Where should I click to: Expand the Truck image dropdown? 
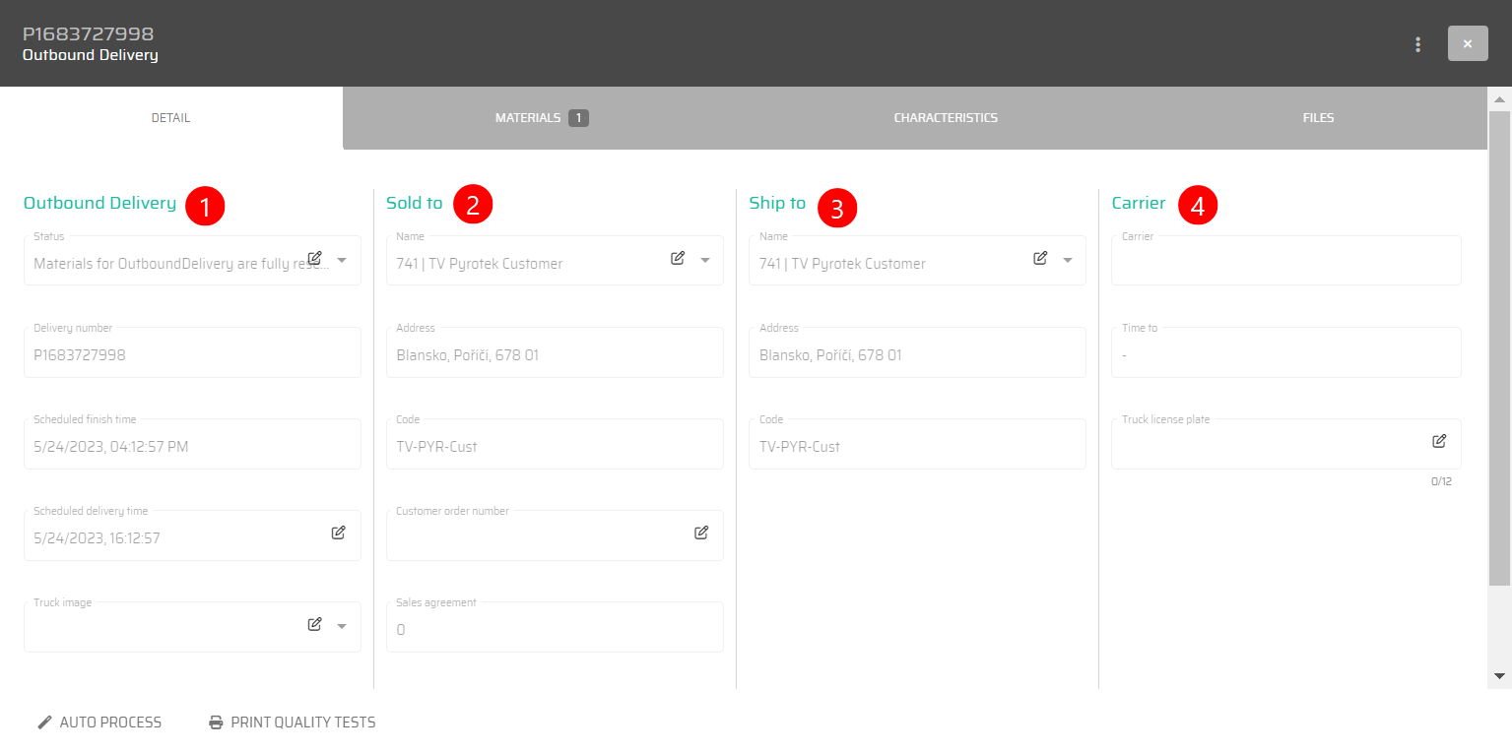point(341,624)
